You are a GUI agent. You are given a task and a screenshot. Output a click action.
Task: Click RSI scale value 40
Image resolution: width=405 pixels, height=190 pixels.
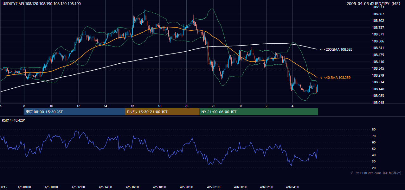[374, 155]
